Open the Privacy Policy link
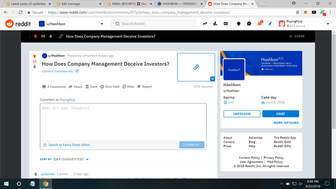The image size is (336, 189). (274, 157)
